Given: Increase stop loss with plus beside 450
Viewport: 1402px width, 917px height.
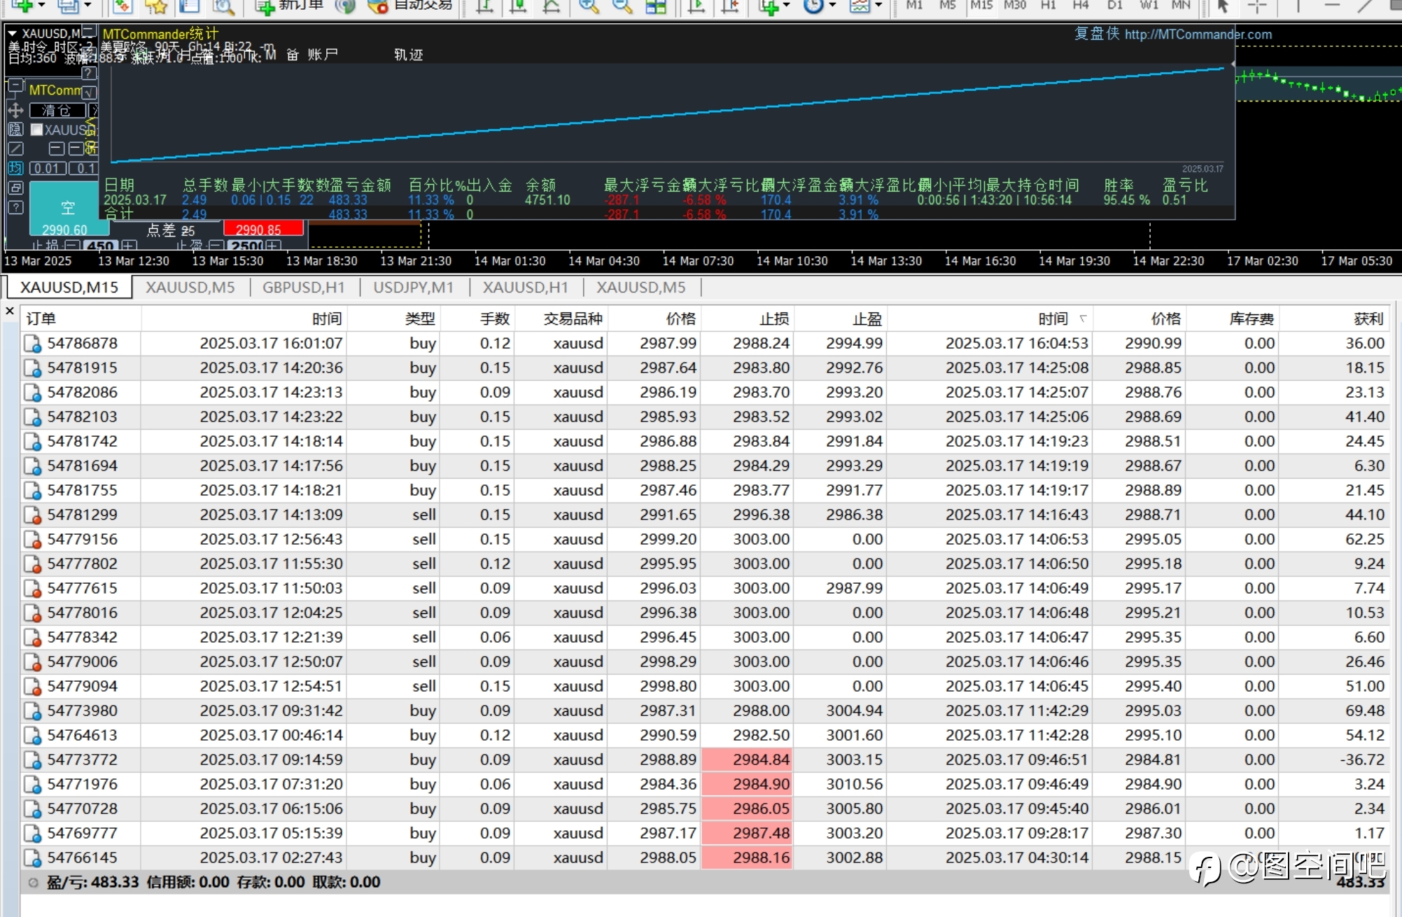Looking at the screenshot, I should coord(129,246).
